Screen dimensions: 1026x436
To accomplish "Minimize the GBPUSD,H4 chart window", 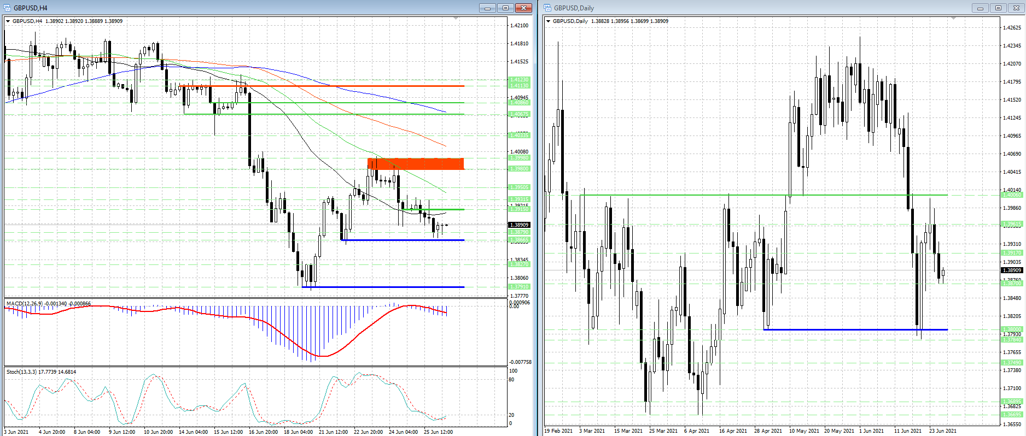I will 487,8.
